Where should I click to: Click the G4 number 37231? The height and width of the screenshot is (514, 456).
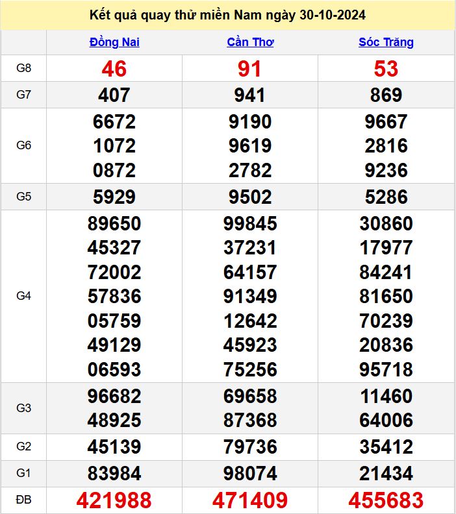250,248
